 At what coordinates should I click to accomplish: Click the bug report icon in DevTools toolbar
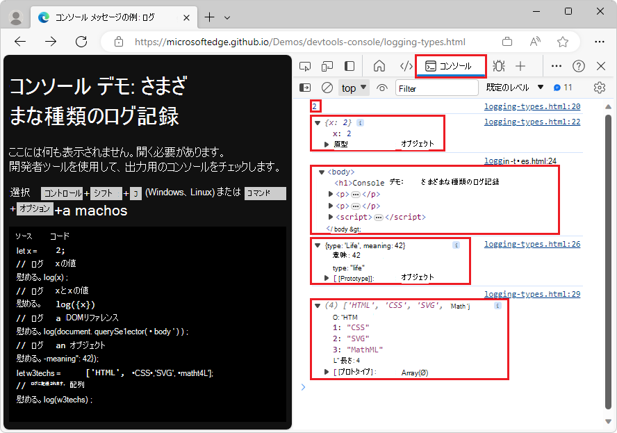tap(498, 65)
